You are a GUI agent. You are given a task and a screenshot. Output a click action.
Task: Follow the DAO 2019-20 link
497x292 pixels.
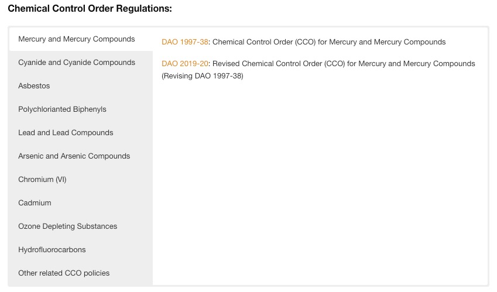tap(185, 63)
